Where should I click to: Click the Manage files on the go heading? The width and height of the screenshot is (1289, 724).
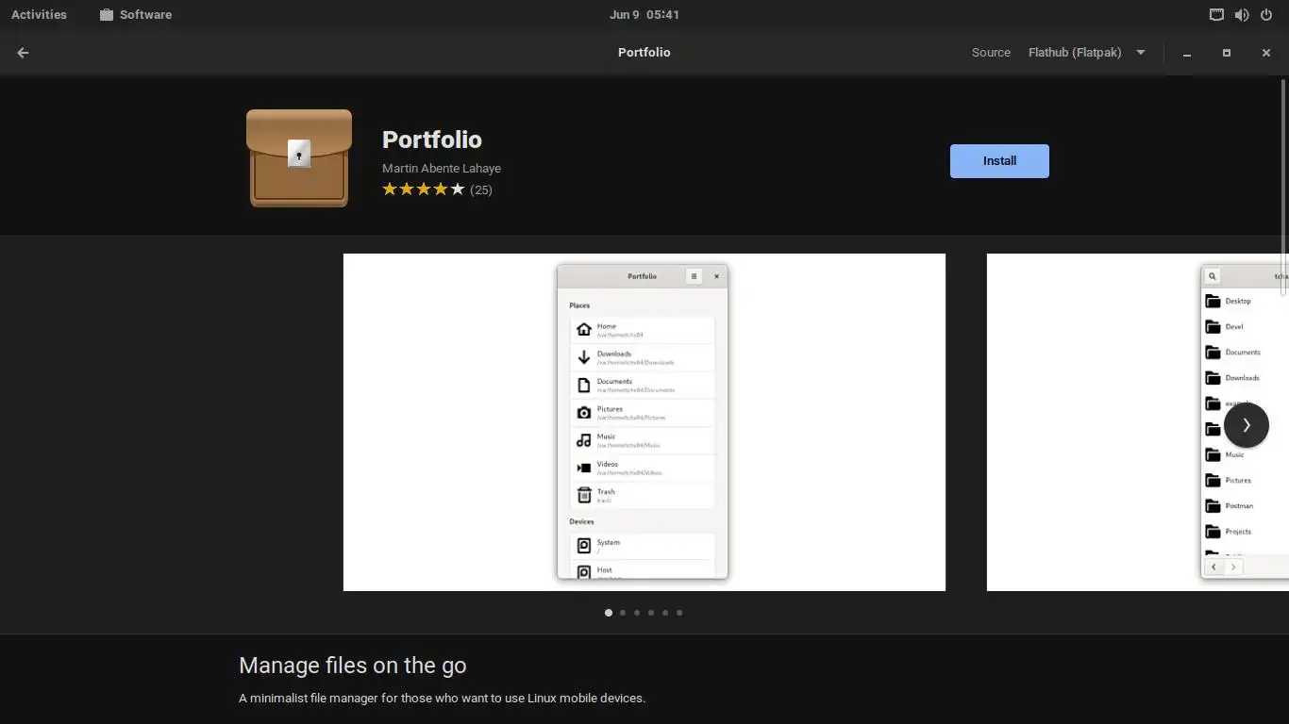pos(353,666)
